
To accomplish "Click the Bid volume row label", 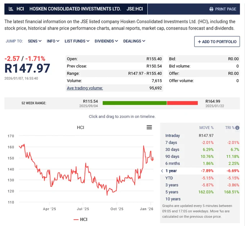I will 180,66.
